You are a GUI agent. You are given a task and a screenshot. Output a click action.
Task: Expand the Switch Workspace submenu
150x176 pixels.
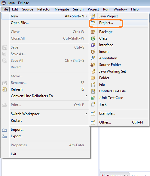(x=86, y=114)
